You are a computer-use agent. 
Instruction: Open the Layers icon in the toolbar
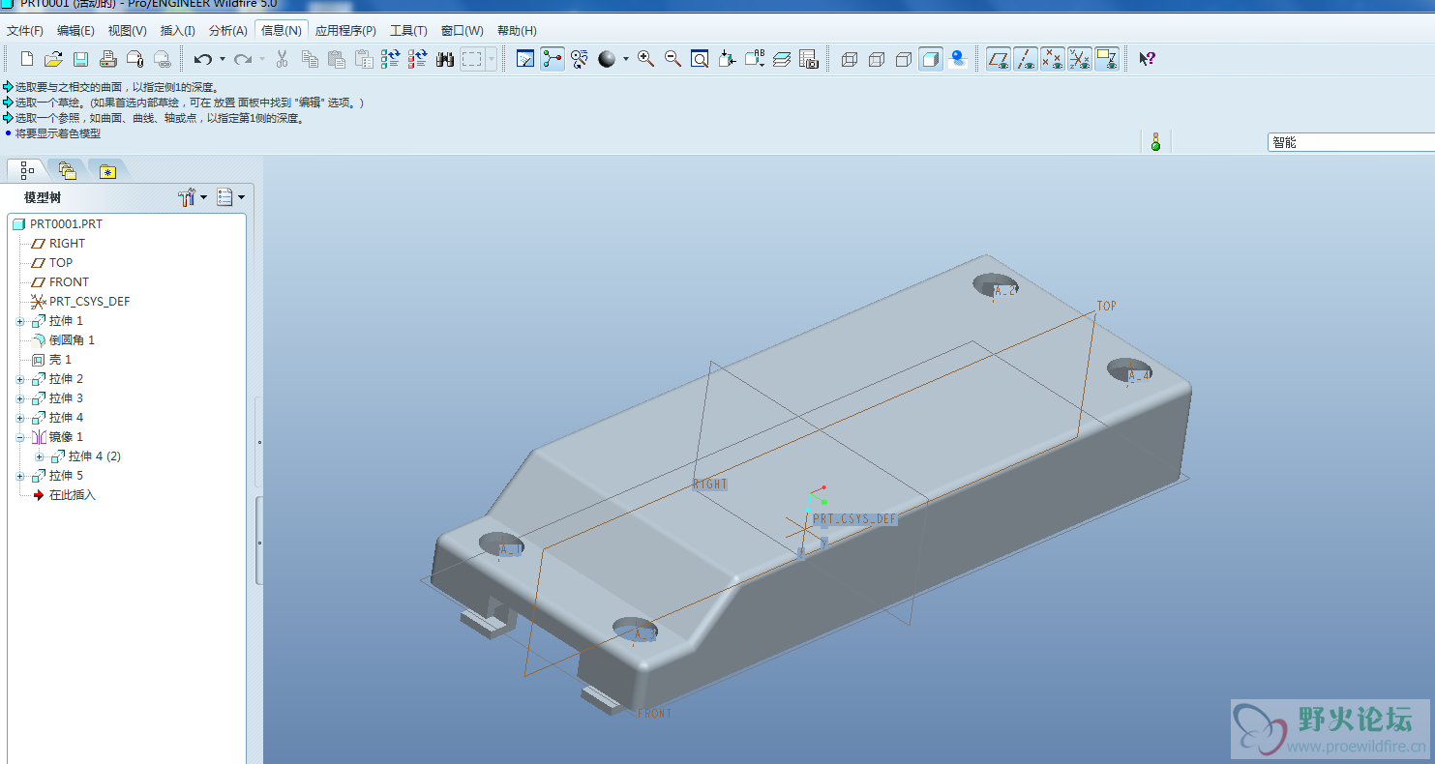click(782, 59)
